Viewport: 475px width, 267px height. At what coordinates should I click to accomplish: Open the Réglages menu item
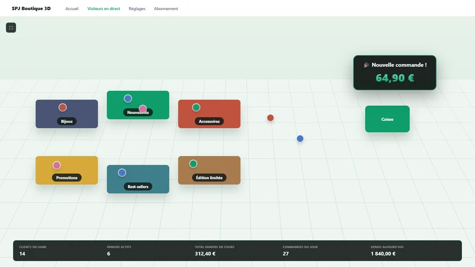pos(137,9)
